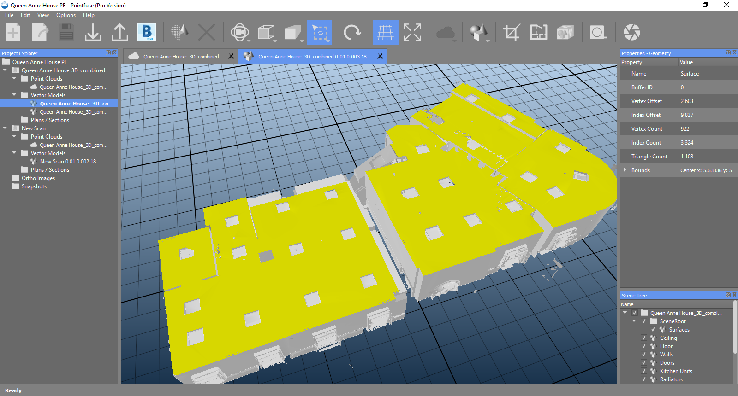Image resolution: width=738 pixels, height=396 pixels.
Task: Uncheck the top Queen Anne House_3D_combi checkbox
Action: tap(635, 313)
